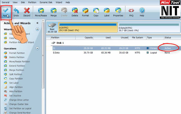This screenshot has height=114, width=181.
Task: Discard pending changes with the red X
Action: [27, 12]
